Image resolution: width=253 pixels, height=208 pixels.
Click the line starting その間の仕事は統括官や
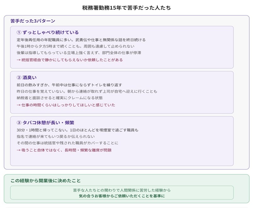coord(68,143)
